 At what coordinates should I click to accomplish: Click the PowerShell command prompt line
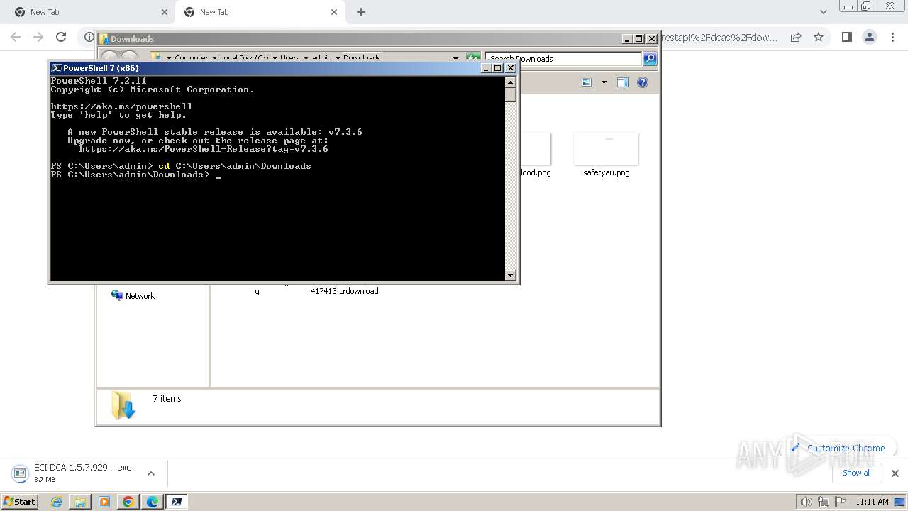tap(136, 175)
